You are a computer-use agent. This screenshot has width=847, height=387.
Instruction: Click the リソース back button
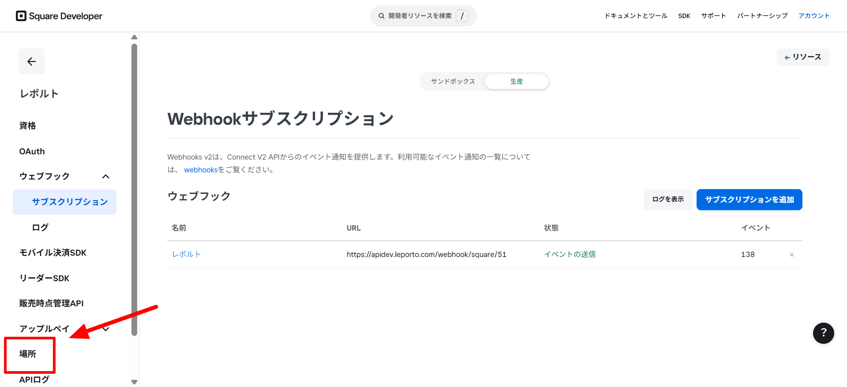[803, 57]
